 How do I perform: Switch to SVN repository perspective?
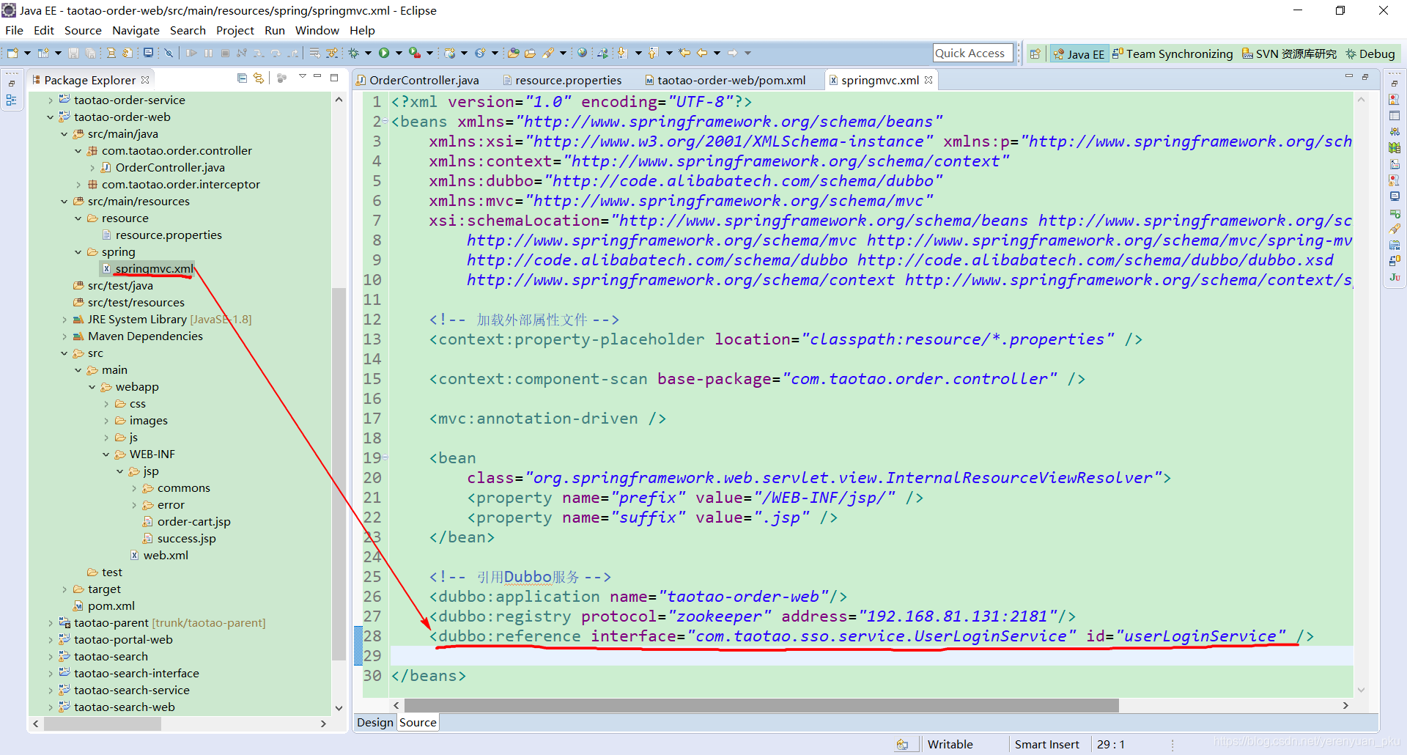point(1289,54)
